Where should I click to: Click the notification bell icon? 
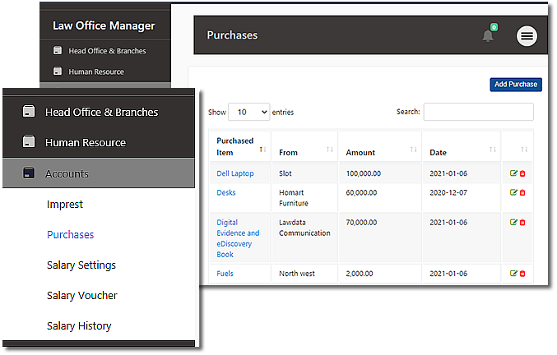488,36
